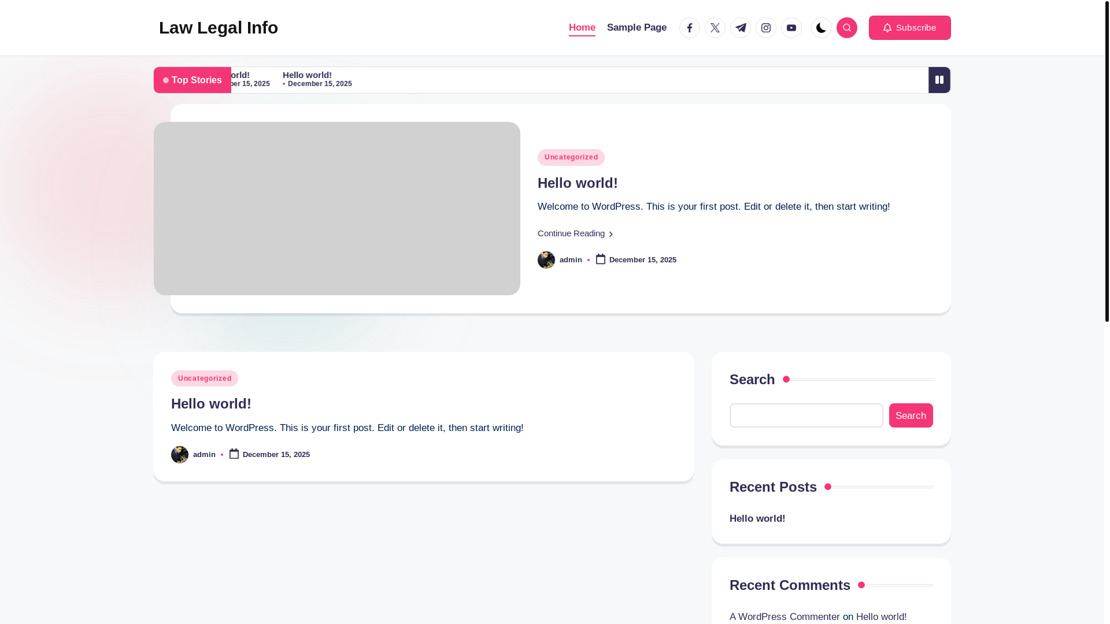The image size is (1110, 624).
Task: Open the YouTube social icon
Action: coord(791,28)
